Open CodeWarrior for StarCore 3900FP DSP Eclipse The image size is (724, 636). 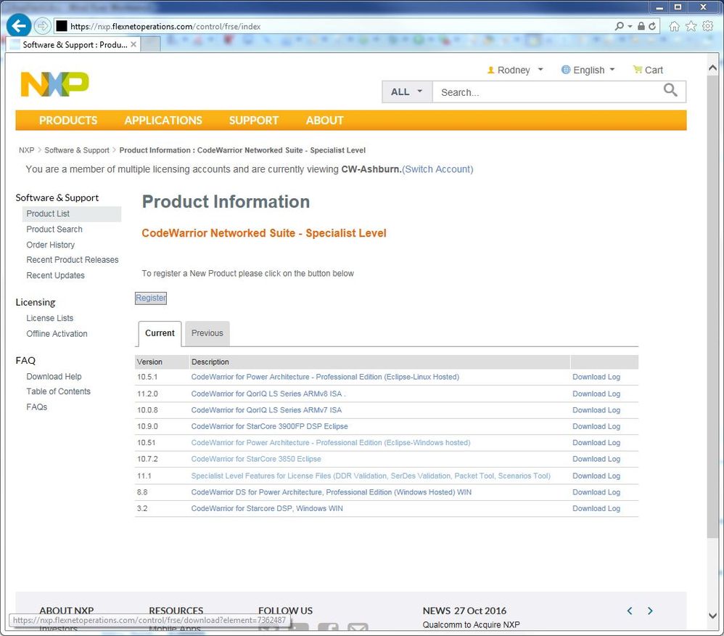click(270, 426)
